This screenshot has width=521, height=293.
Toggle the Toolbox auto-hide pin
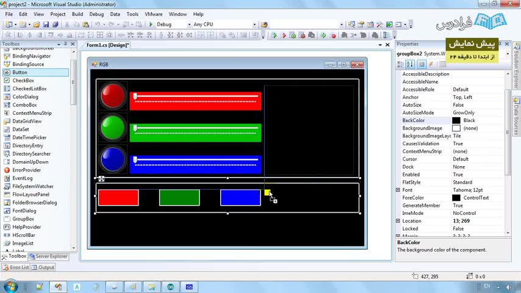(65, 44)
